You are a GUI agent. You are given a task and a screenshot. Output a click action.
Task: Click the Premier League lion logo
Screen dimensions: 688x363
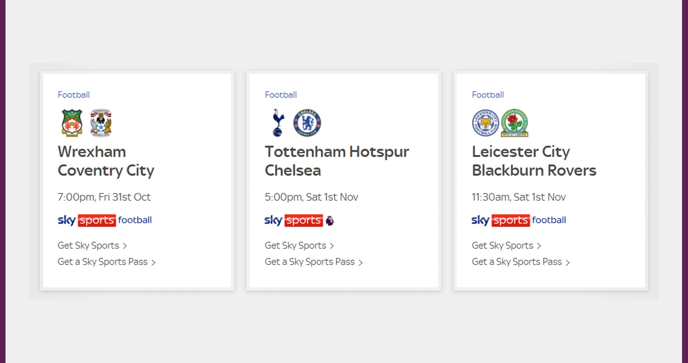pyautogui.click(x=330, y=220)
